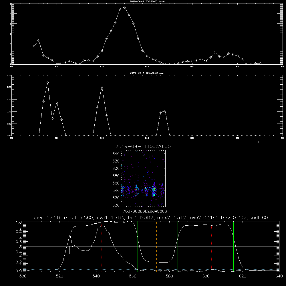The width and height of the screenshot is (286, 286).
Task: Click the right green dashed line in dawn plot
Action: (x=158, y=34)
